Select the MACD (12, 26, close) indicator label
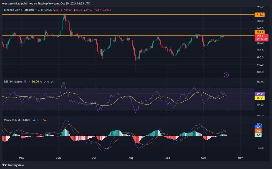The width and height of the screenshot is (272, 169). (17, 120)
